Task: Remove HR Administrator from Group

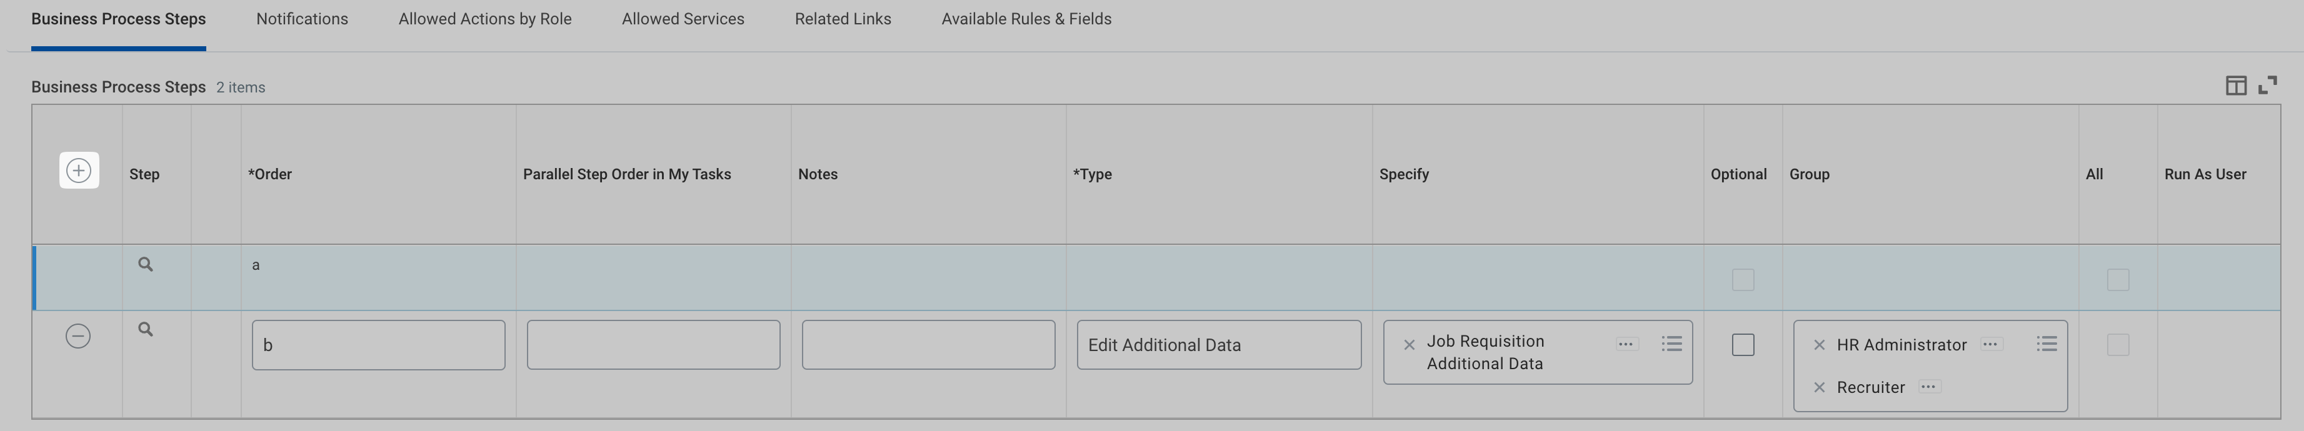Action: point(1818,345)
